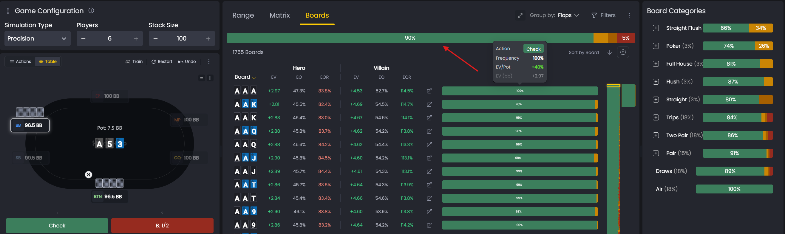Expand the Poker (3%) category

(x=656, y=46)
